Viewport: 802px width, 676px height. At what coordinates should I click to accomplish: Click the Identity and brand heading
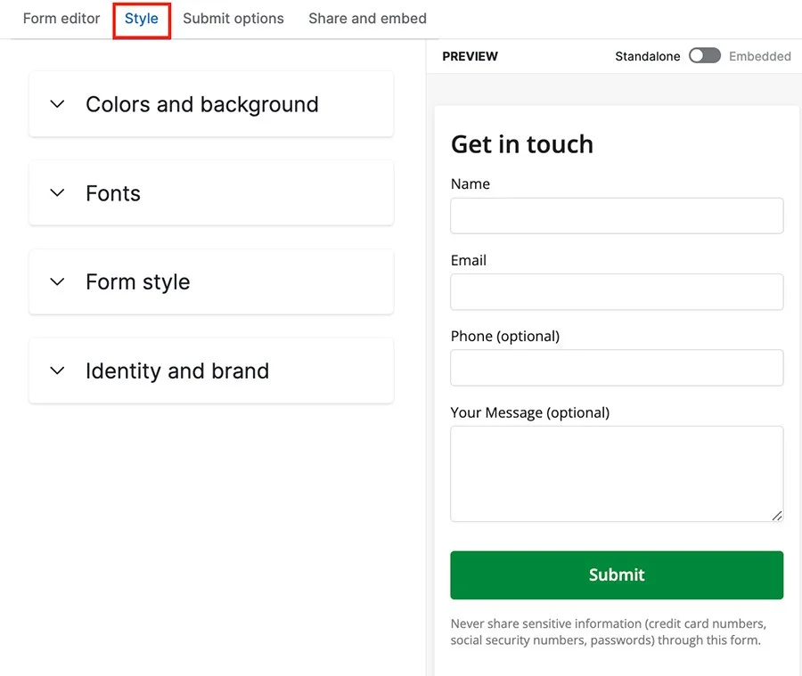coord(177,371)
